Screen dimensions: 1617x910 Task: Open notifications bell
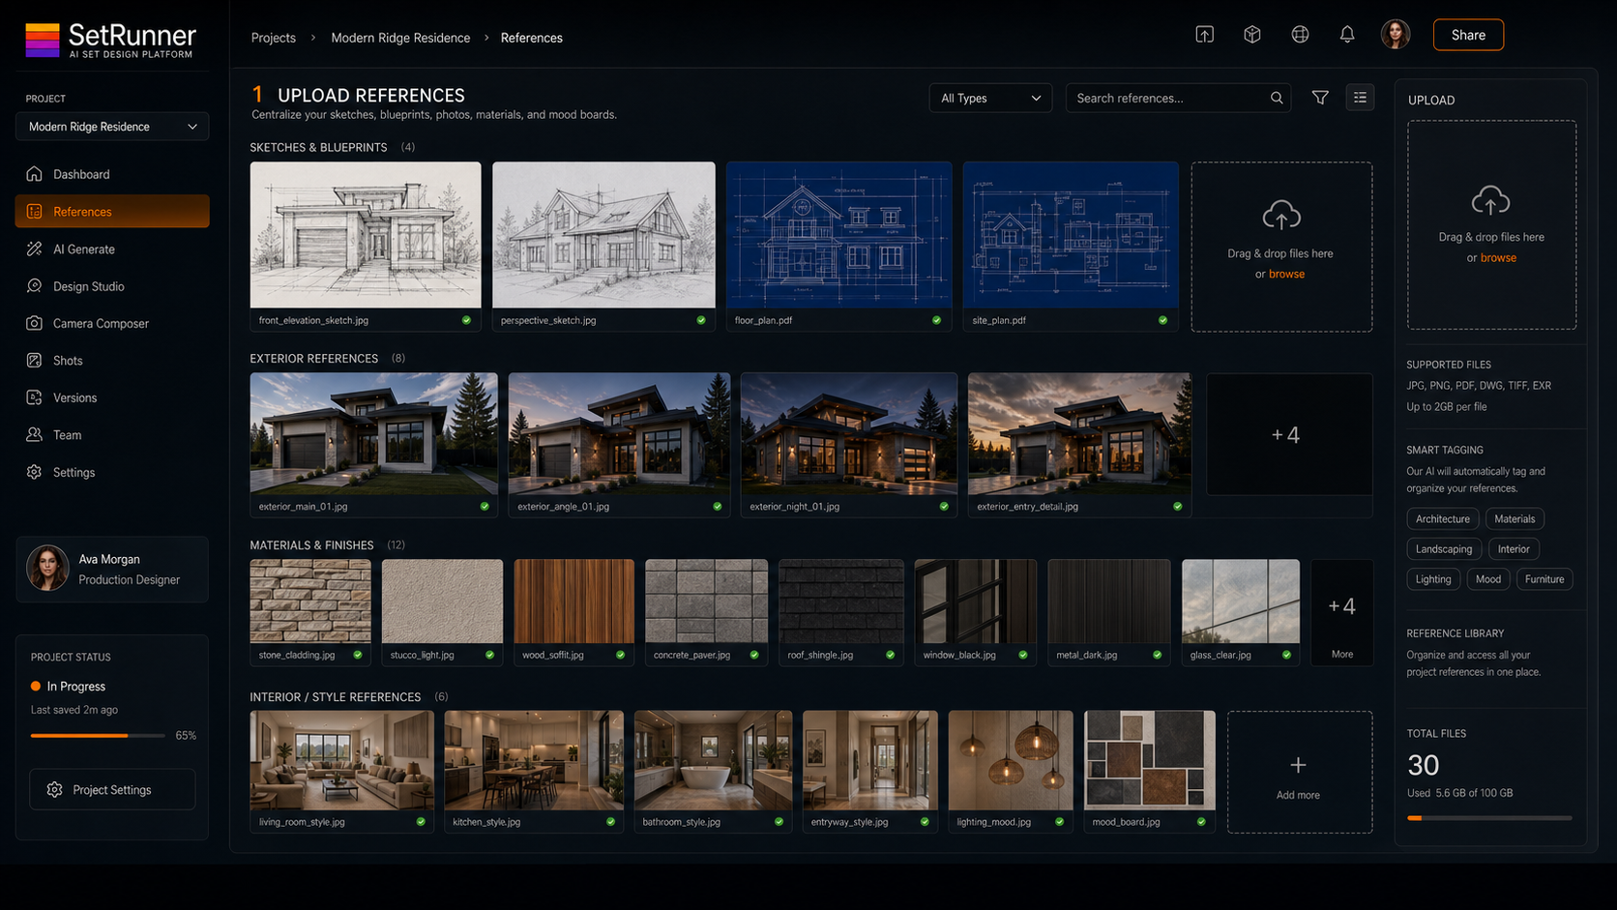click(1347, 35)
